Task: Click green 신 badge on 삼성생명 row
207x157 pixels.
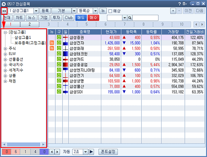Action: (59, 81)
